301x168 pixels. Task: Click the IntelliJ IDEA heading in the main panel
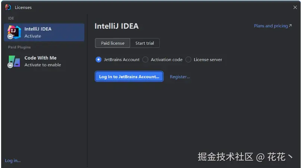(116, 26)
